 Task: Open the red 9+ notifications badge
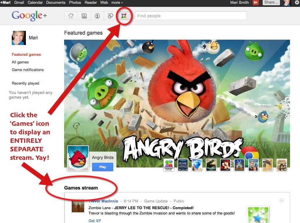point(256,2)
